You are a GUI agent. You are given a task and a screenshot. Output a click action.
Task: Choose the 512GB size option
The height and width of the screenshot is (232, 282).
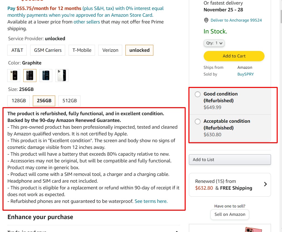click(x=69, y=101)
